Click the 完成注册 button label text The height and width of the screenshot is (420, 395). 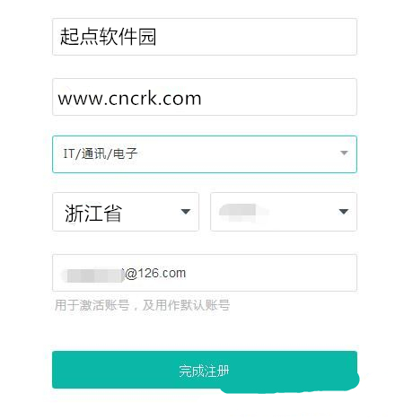point(204,371)
